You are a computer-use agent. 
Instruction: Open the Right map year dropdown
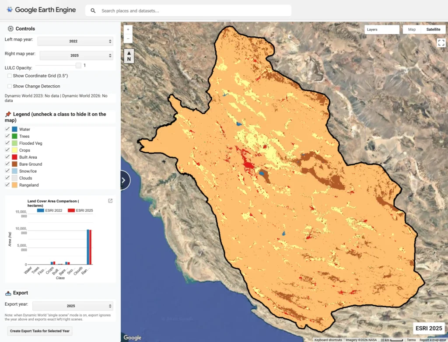(76, 56)
